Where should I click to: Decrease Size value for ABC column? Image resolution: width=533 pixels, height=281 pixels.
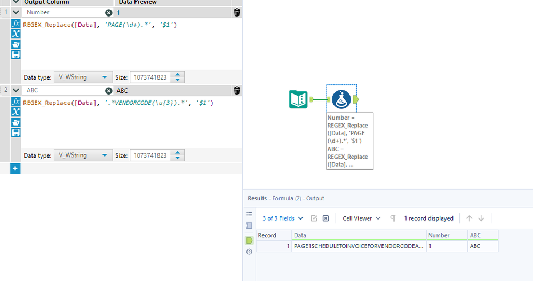coord(178,158)
